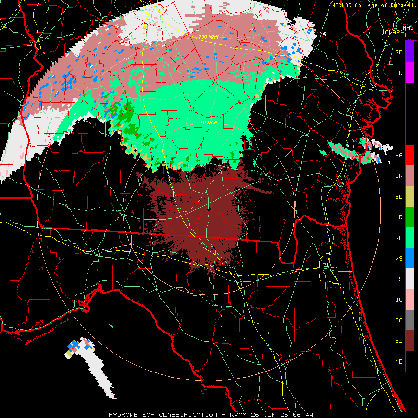Viewport: 418px width, 418px height.
Task: Click the WS legend label
Action: pyautogui.click(x=399, y=258)
